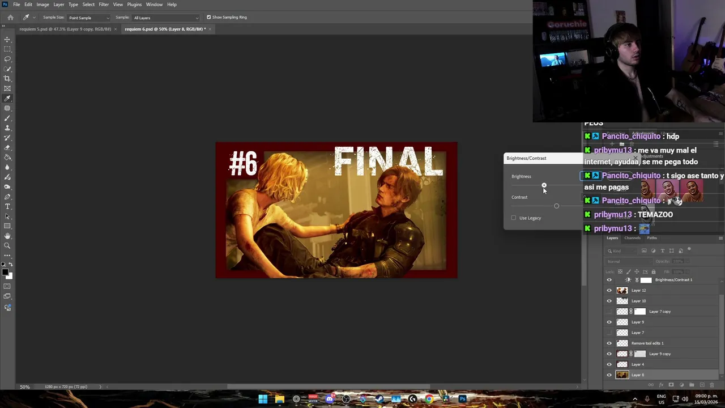Click the Contrast slider handle

(556, 206)
